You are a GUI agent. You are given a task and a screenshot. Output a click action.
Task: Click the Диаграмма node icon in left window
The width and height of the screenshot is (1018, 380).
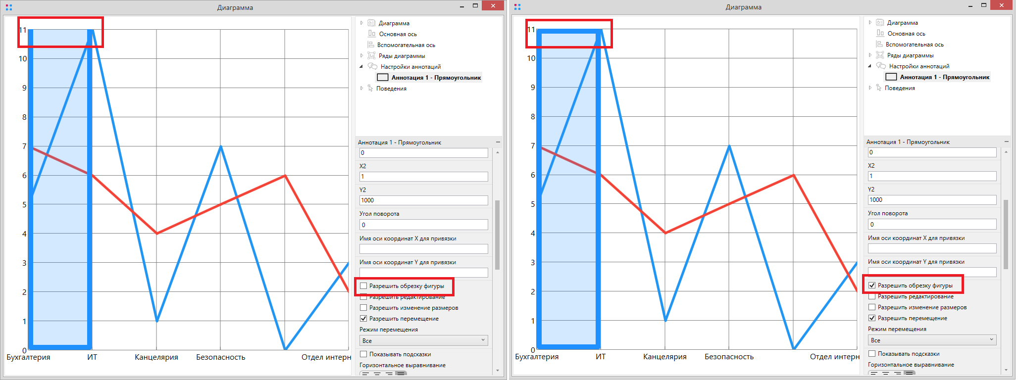point(371,23)
